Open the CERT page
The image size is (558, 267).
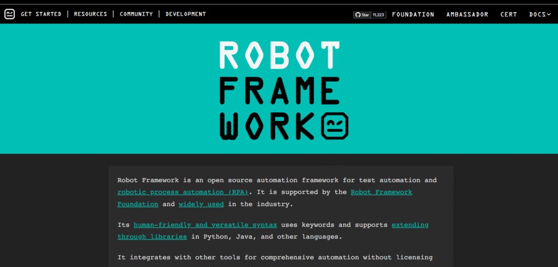point(508,15)
